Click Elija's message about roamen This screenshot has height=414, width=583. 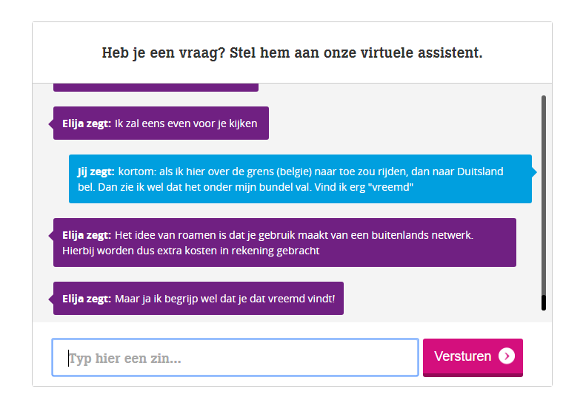(x=284, y=242)
